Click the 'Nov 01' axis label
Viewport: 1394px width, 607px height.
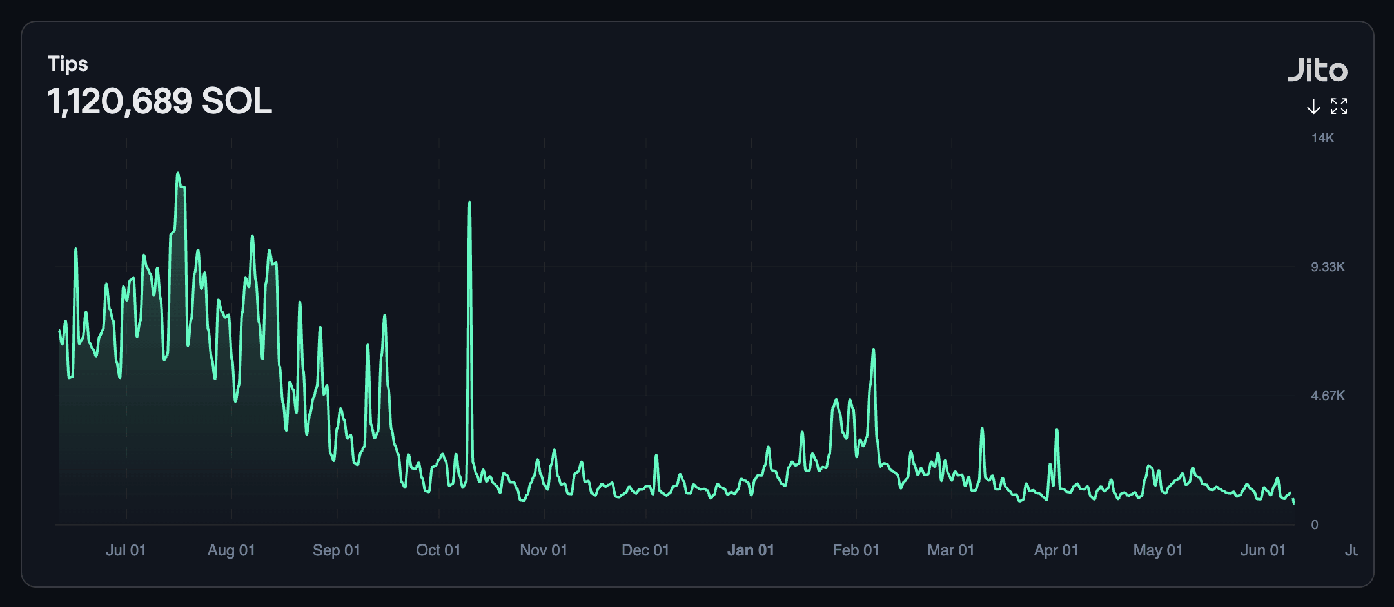coord(544,550)
